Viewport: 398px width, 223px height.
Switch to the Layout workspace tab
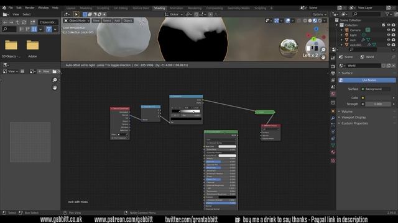click(71, 8)
